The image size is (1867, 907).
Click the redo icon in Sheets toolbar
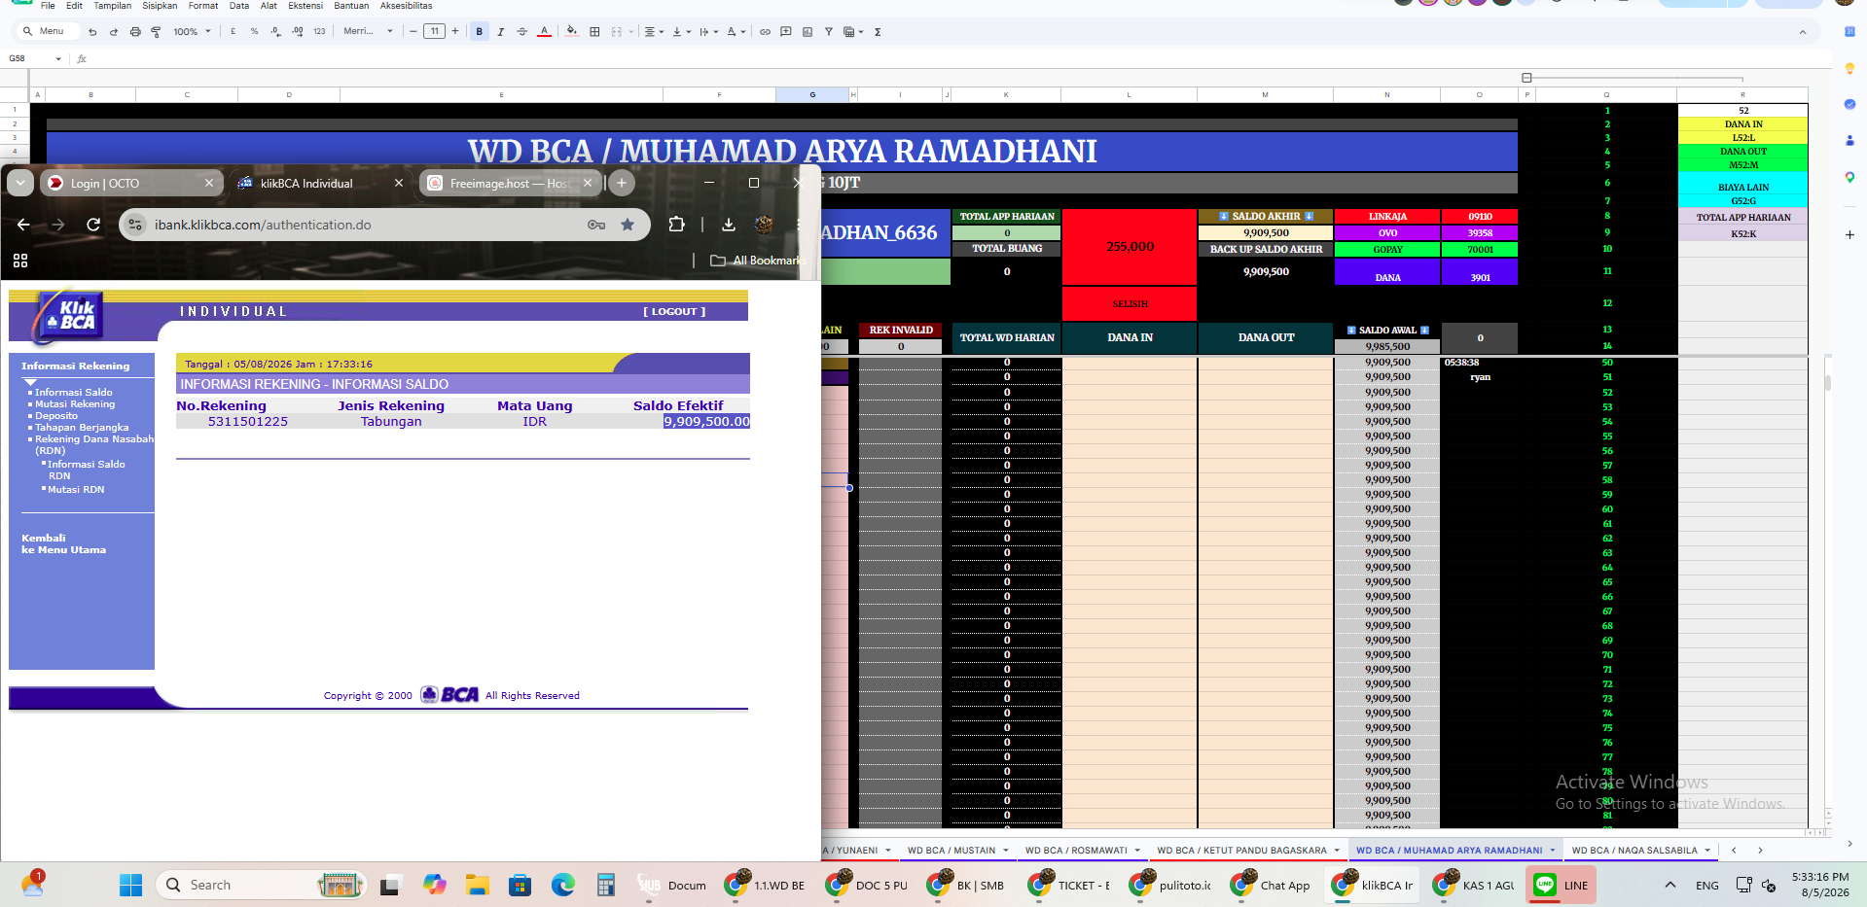coord(114,32)
